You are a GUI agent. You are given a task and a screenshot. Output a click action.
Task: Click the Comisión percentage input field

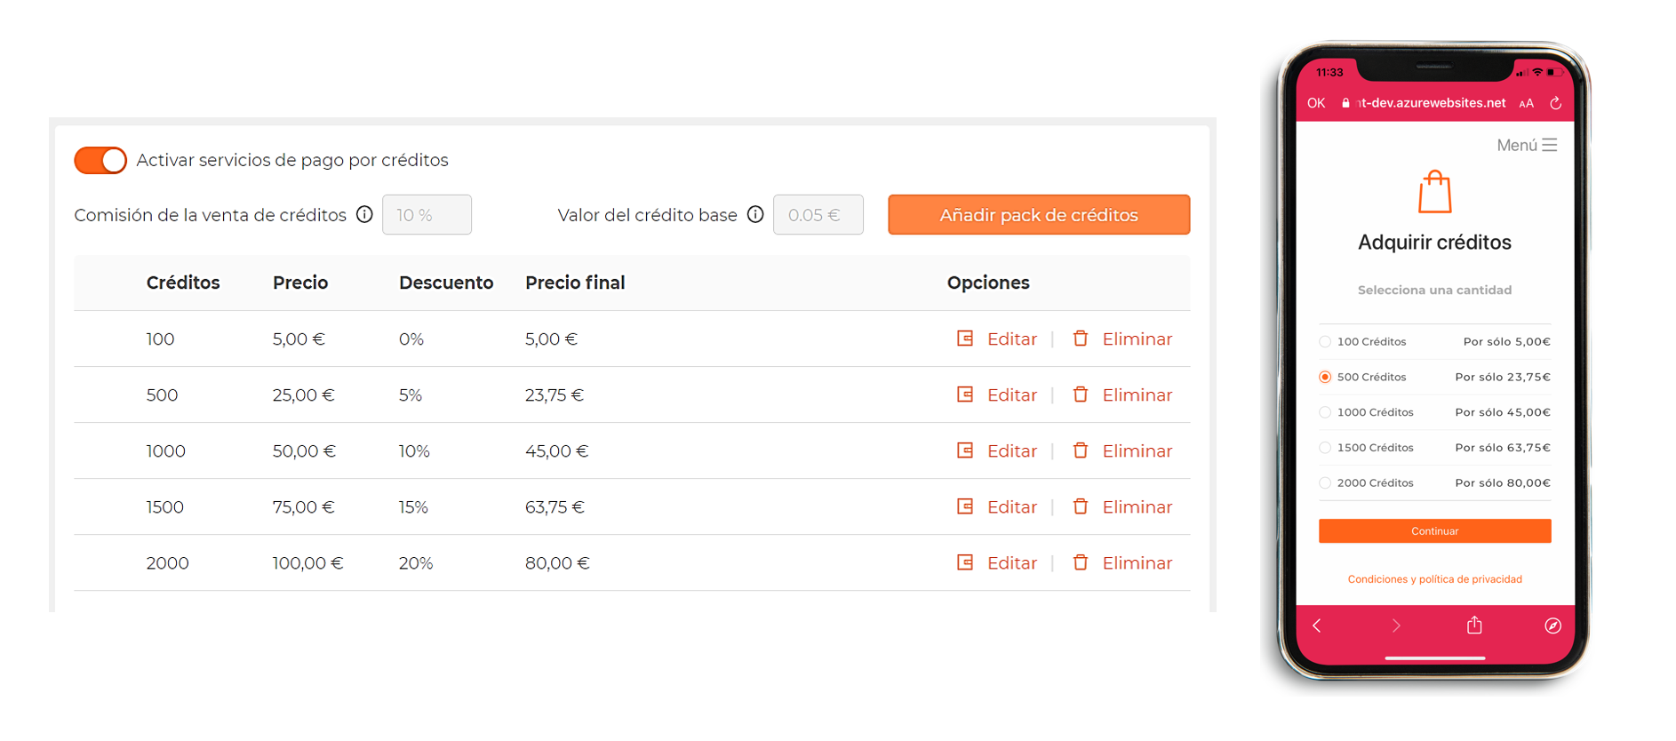click(427, 215)
